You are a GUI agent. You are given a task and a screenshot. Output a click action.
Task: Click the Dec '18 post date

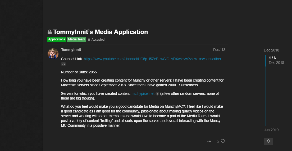pyautogui.click(x=219, y=50)
